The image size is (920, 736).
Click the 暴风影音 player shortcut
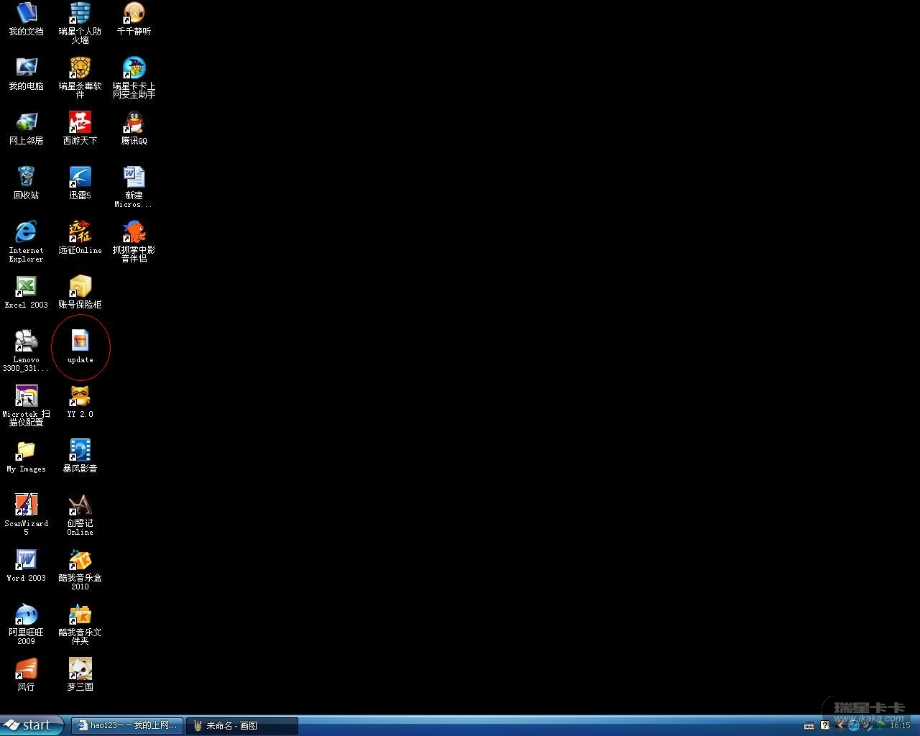point(80,456)
